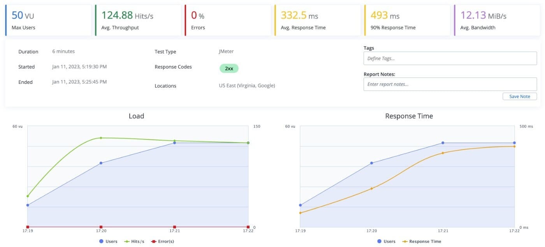
Task: Click Hits/s peak data point at 17:20
Action: coord(101,138)
